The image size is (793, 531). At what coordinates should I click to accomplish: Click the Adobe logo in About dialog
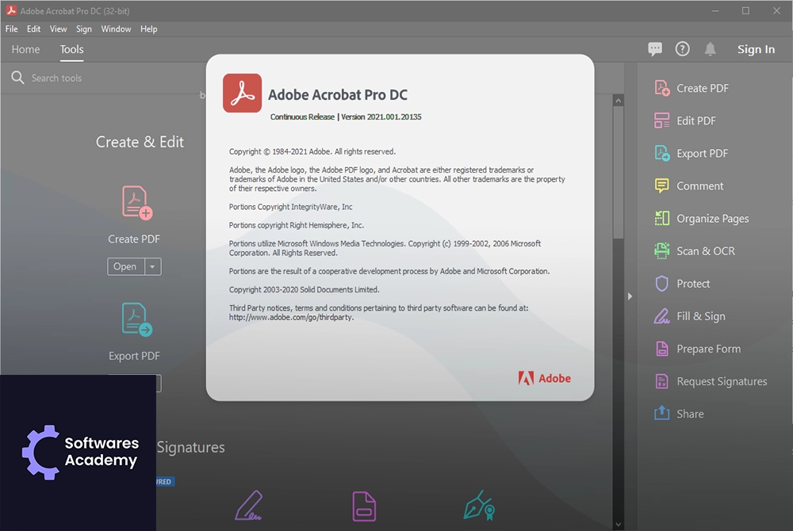(544, 378)
